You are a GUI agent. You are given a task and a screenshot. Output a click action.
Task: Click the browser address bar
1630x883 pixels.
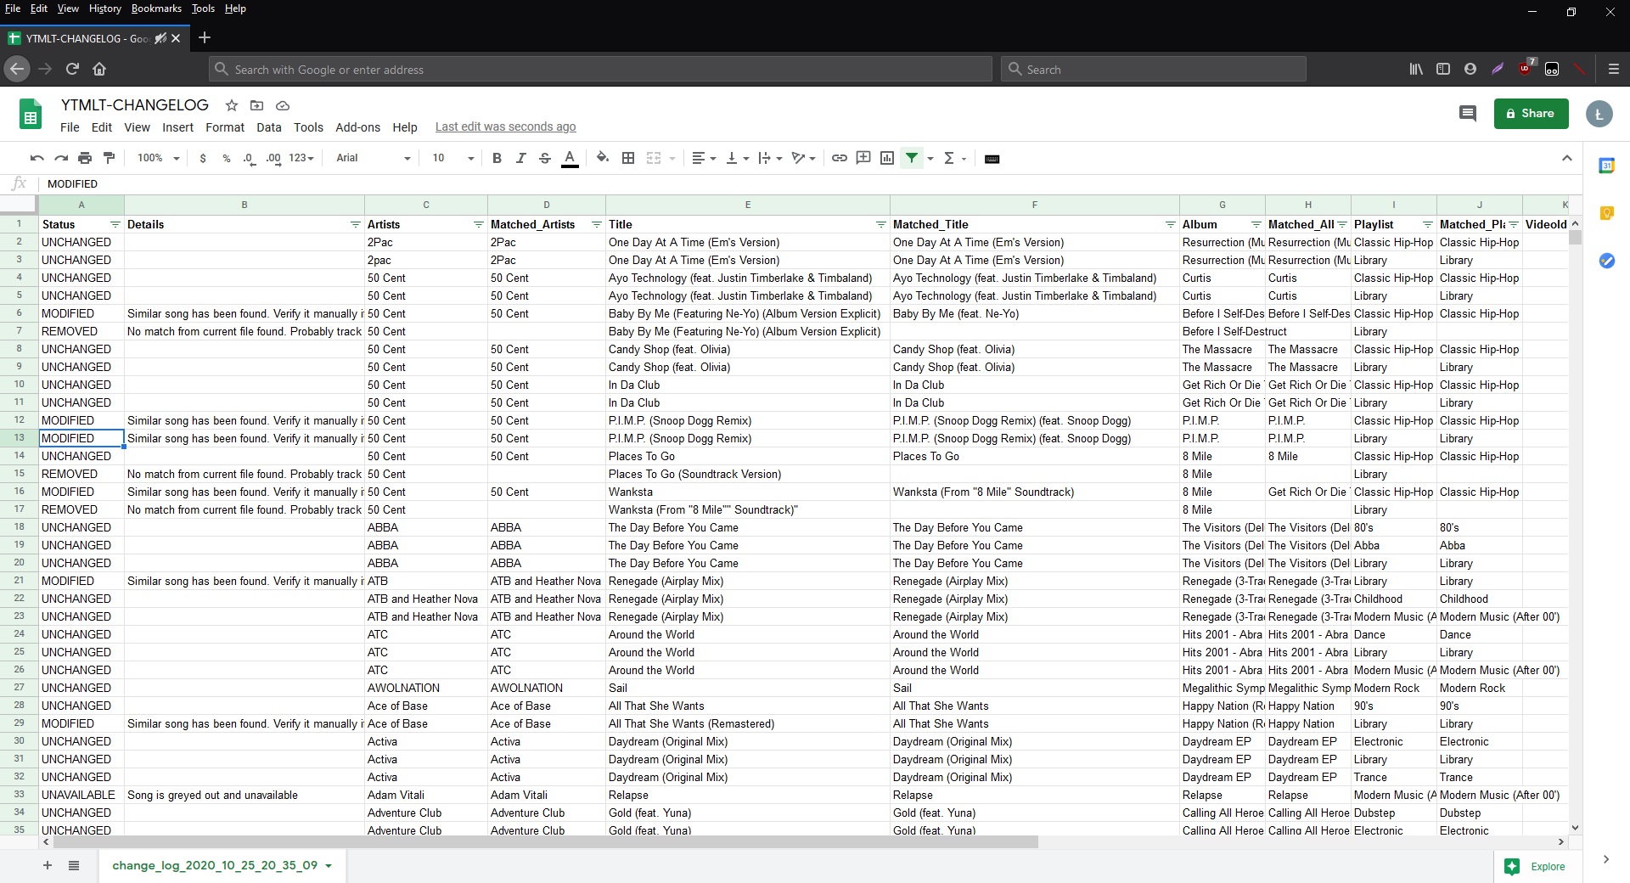600,70
